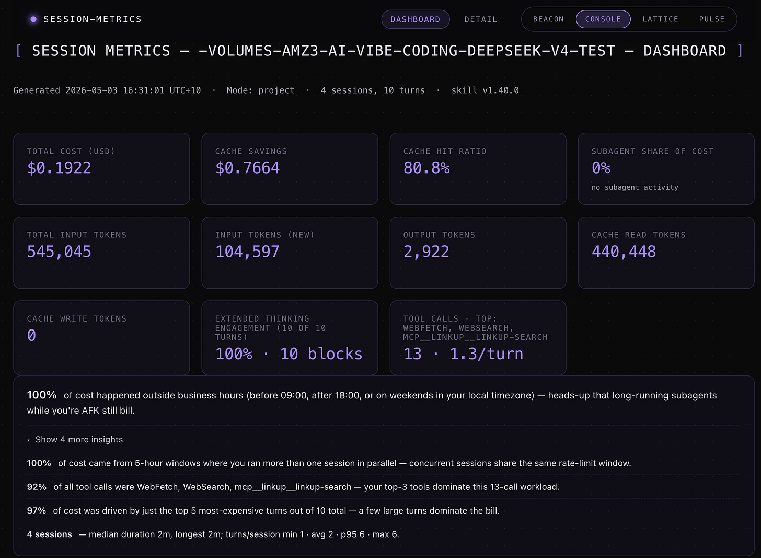Switch to the DASHBOARD tab
Viewport: 761px width, 558px height.
pyautogui.click(x=416, y=19)
